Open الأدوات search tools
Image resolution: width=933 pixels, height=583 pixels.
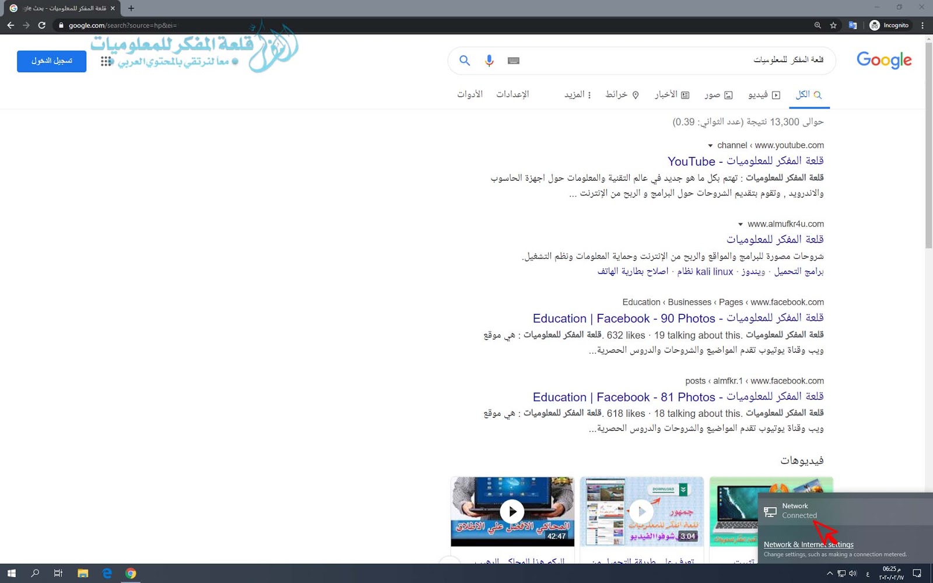point(470,94)
